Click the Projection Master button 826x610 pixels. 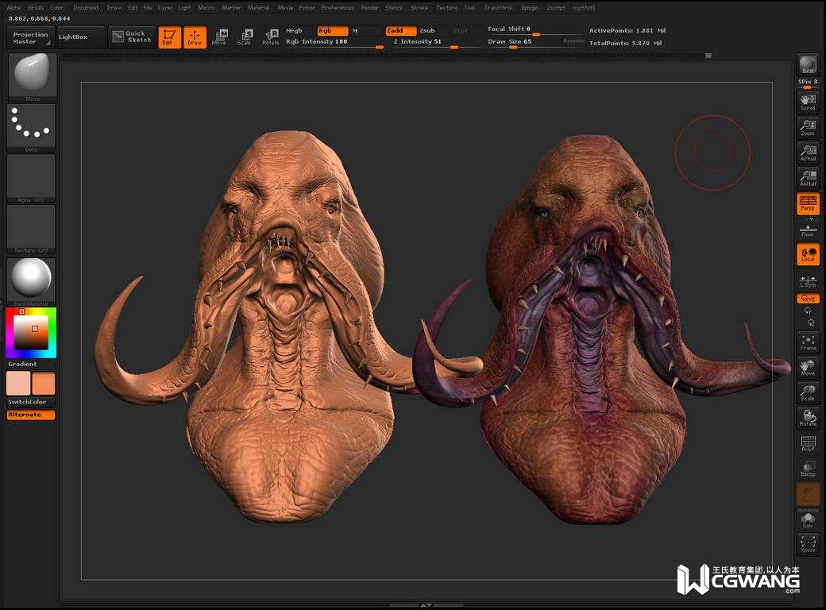pos(31,37)
